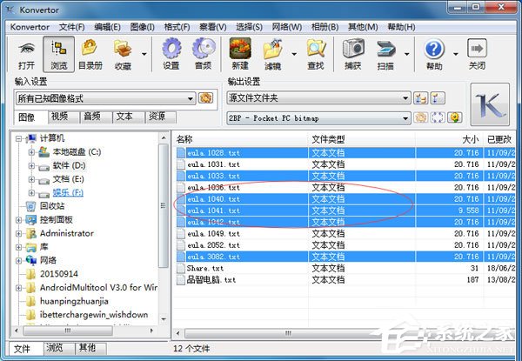This screenshot has width=522, height=361.
Task: Toggle the 浏览 (Browse) toolbar button
Action: [x=58, y=54]
